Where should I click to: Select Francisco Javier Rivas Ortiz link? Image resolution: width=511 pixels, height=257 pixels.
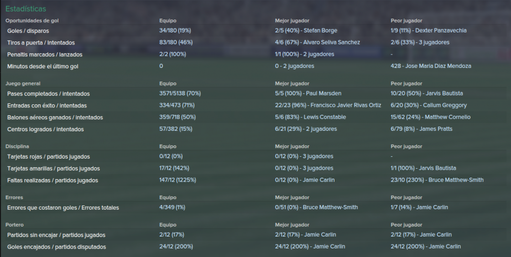pyautogui.click(x=345, y=105)
